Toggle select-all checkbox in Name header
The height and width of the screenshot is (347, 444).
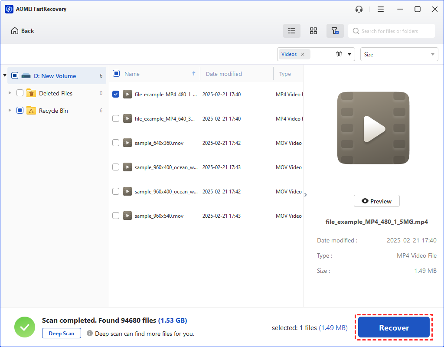(116, 74)
